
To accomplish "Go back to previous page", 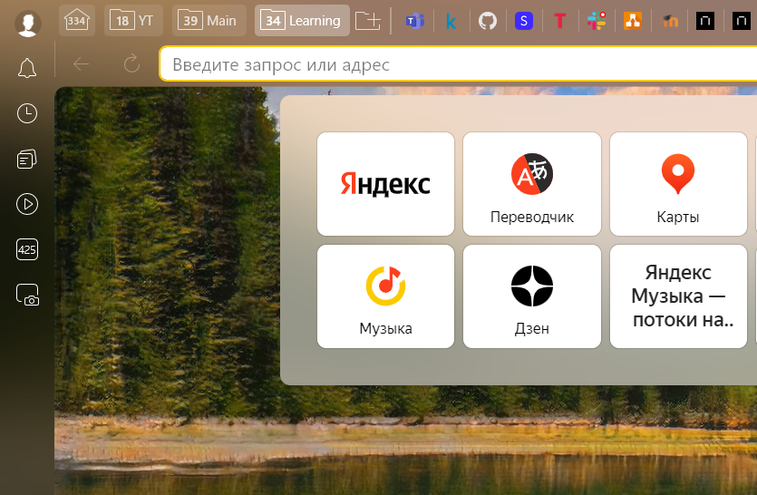I will pos(81,63).
